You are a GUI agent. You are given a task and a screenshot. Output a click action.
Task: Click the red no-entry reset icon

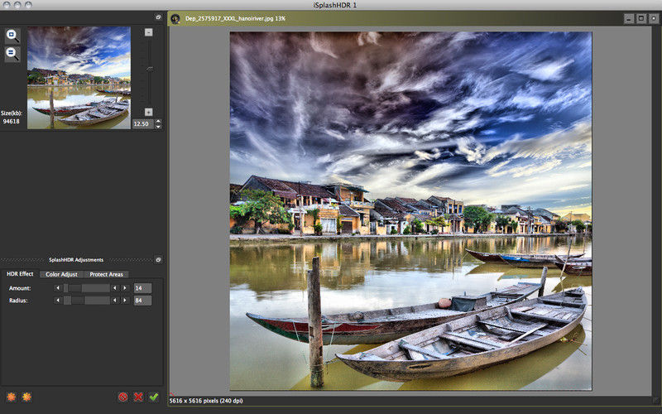[122, 397]
